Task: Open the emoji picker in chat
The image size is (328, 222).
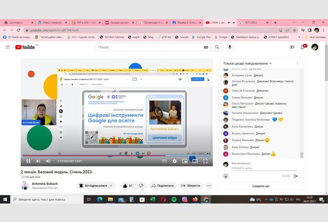Action: (226, 175)
